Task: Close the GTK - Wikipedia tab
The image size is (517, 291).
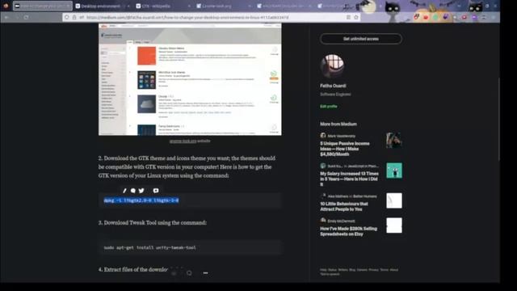Action: tap(189, 6)
